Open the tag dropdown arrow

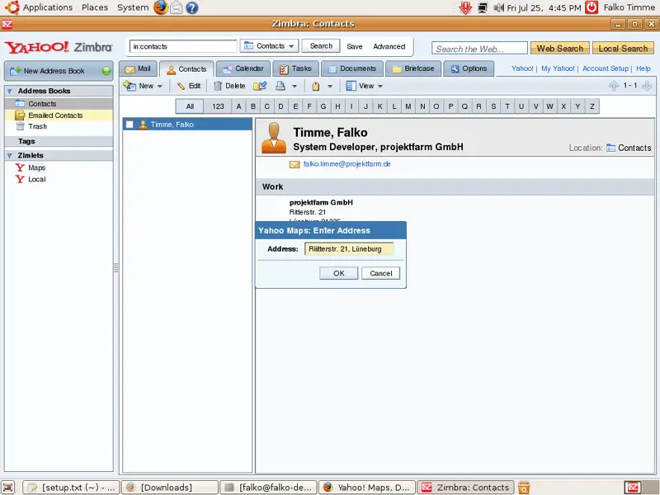click(330, 86)
